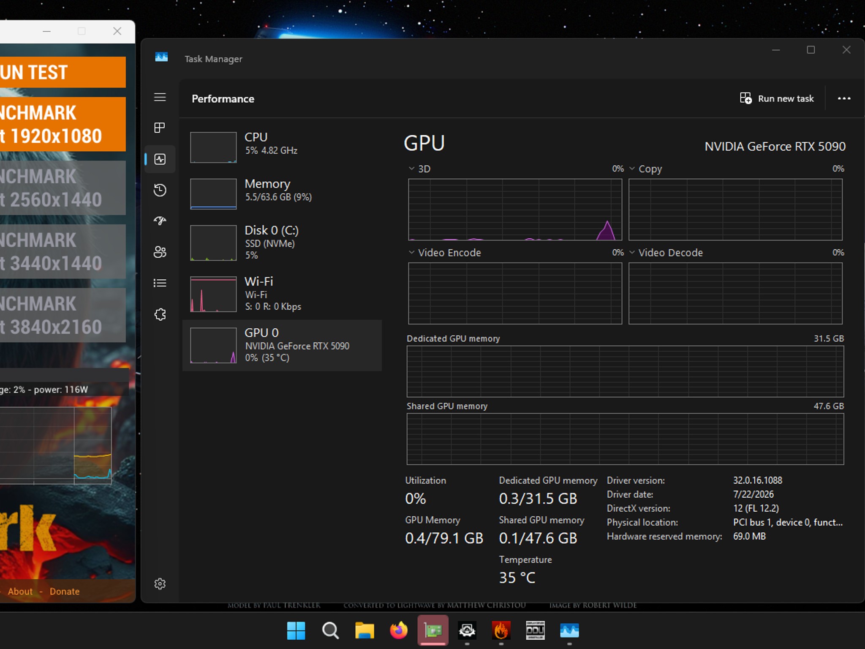This screenshot has height=649, width=865.
Task: Run the 2560x1440 benchmark preset
Action: tap(63, 188)
